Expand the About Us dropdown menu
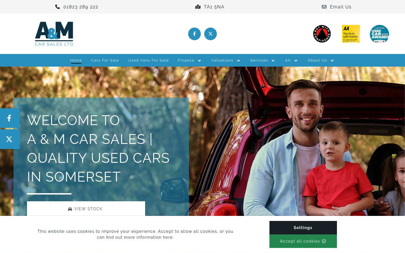This screenshot has width=405, height=253. [321, 60]
